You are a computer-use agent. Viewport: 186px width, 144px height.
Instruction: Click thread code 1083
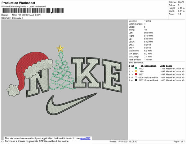pyautogui.click(x=163, y=71)
